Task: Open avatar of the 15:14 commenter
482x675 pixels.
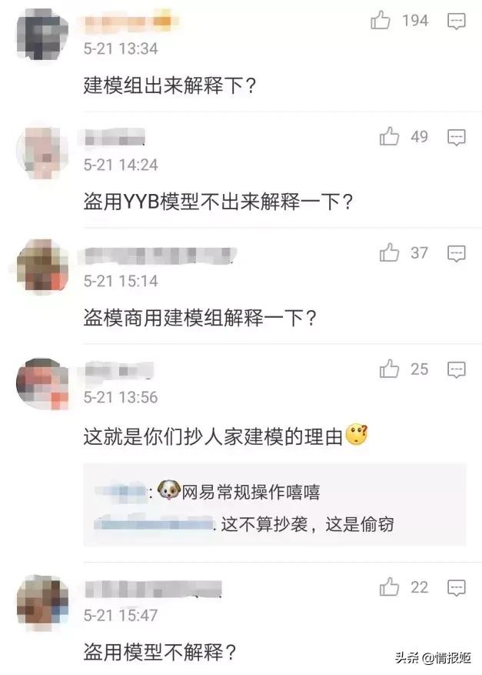Action: click(42, 266)
